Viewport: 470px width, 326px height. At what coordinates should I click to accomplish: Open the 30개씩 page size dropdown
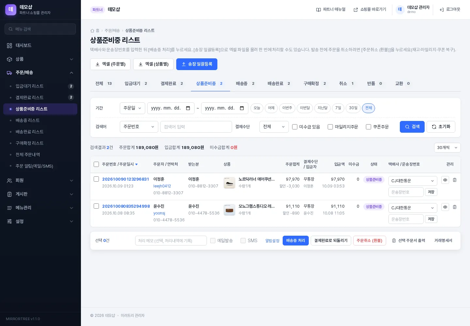(x=447, y=148)
